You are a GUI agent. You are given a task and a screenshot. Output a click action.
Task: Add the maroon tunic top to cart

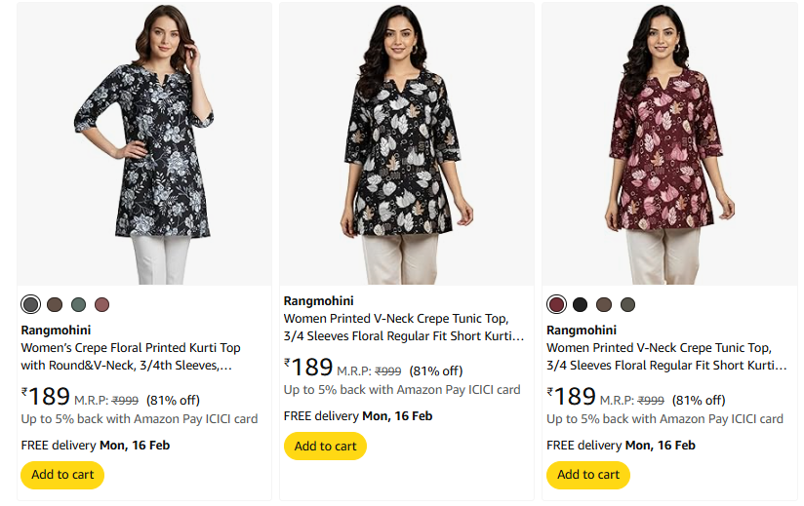[x=587, y=475]
